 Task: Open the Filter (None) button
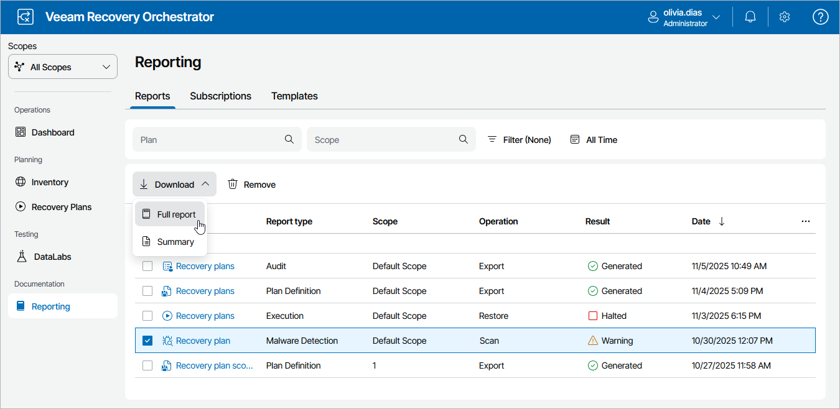(520, 140)
